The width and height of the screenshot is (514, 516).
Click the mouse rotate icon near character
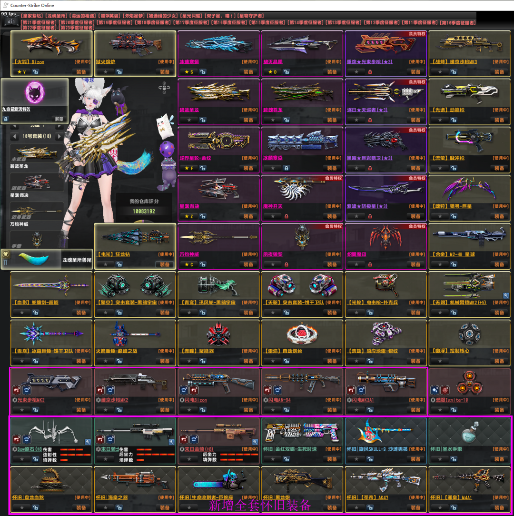coord(165,88)
